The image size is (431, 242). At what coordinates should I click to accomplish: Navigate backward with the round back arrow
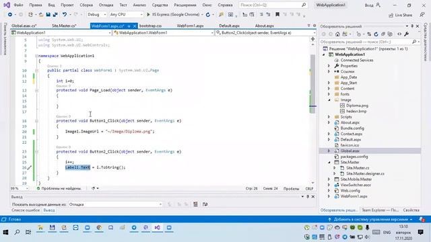(x=10, y=15)
